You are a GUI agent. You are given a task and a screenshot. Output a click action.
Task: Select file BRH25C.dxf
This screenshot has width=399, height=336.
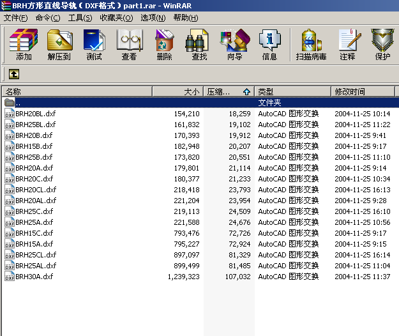[x=34, y=211]
